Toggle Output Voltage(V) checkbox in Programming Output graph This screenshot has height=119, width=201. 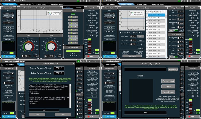click(x=131, y=13)
